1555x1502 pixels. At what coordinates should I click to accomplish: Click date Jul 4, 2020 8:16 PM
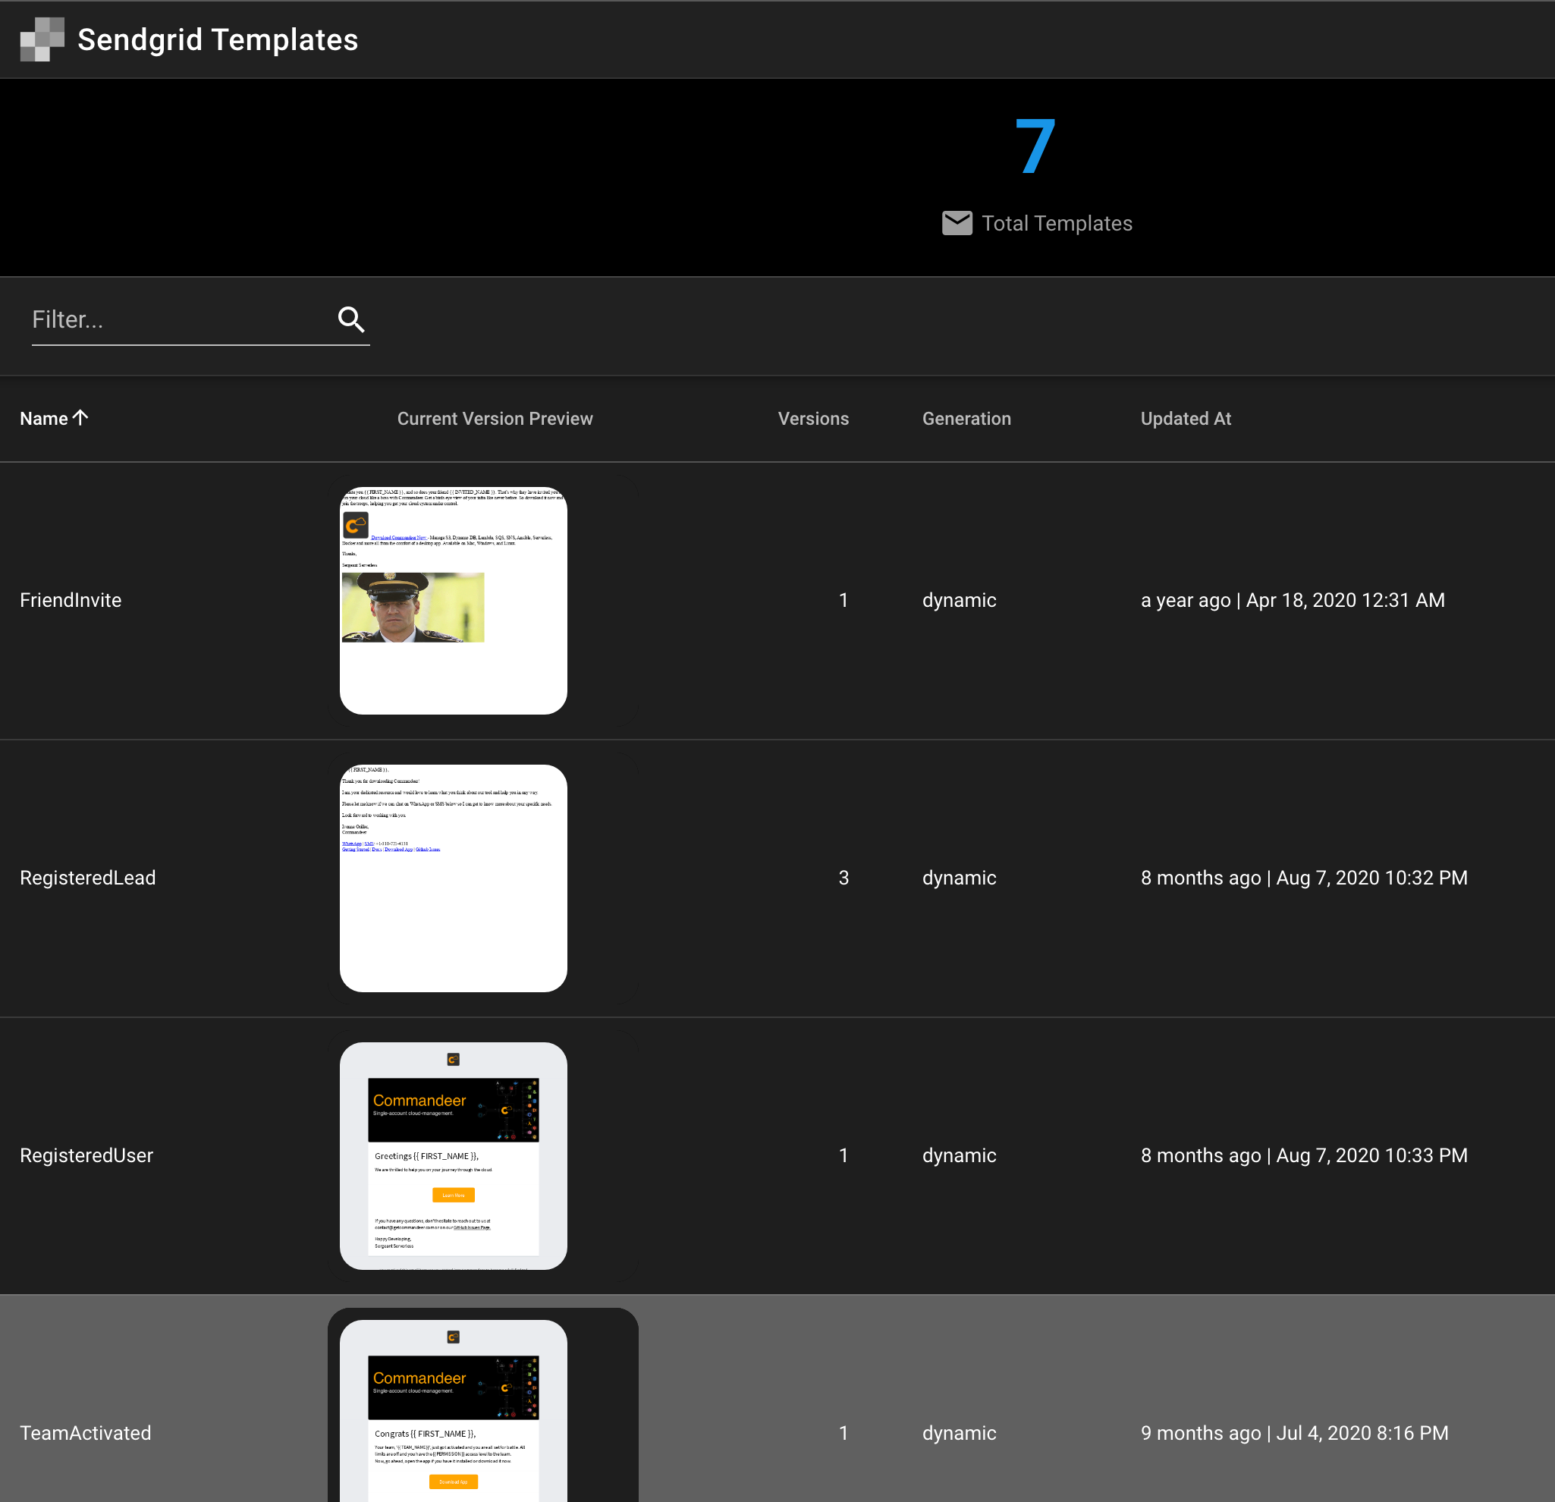coord(1362,1434)
